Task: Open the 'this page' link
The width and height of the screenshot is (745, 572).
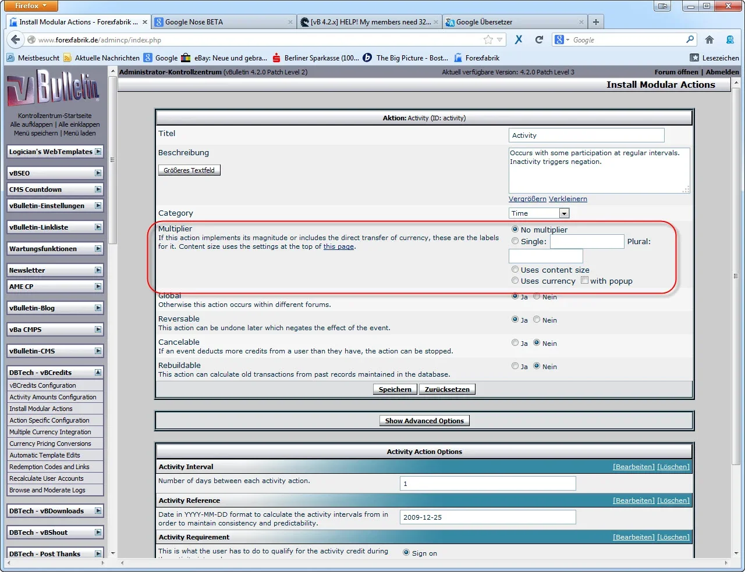Action: click(339, 246)
